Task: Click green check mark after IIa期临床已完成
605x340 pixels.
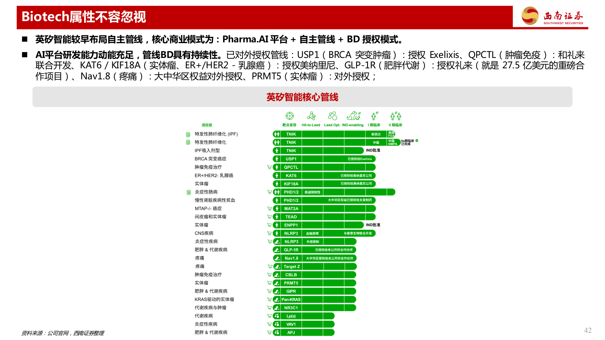Action: click(417, 141)
